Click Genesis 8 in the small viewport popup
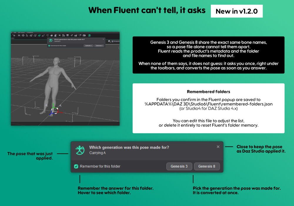Screen dimensions: 294x206 click(x=99, y=46)
